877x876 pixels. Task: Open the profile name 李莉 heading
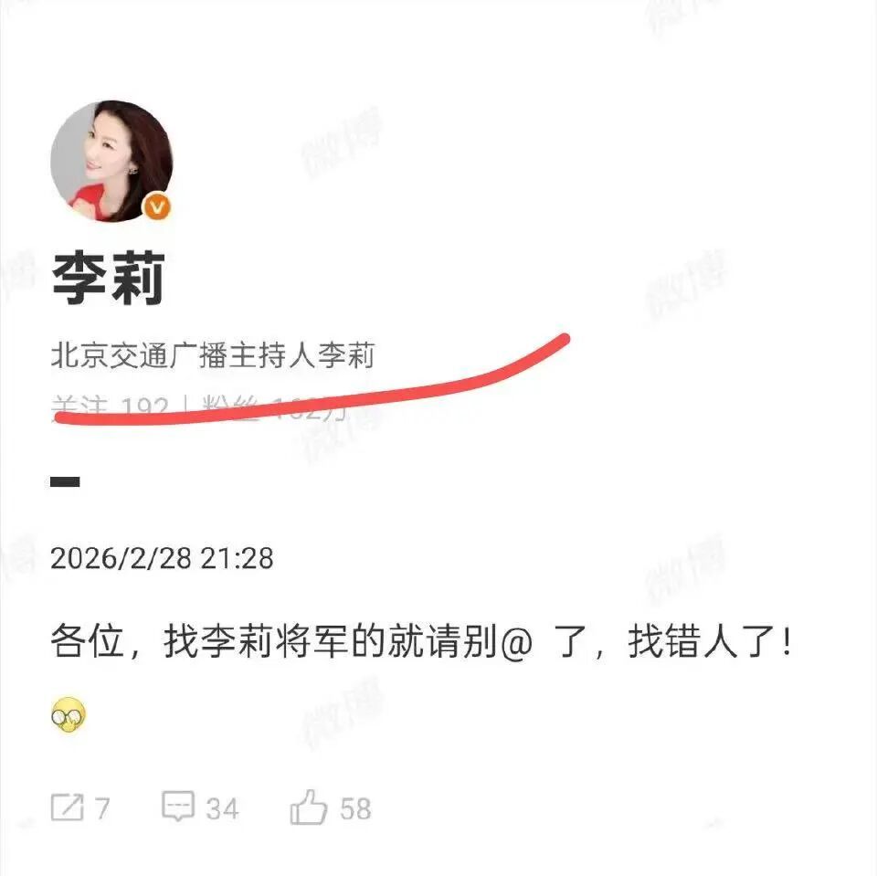109,279
